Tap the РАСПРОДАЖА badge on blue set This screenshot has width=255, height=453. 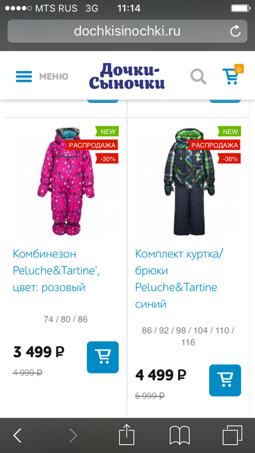[x=214, y=145]
